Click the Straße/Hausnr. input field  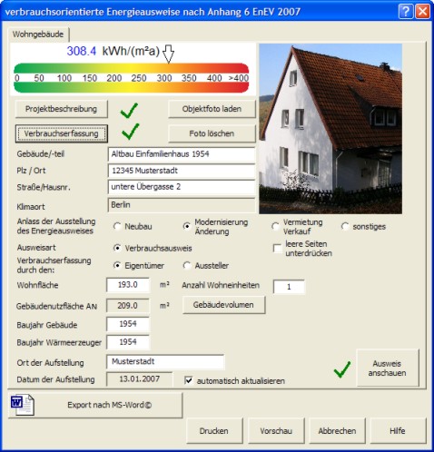pyautogui.click(x=182, y=187)
